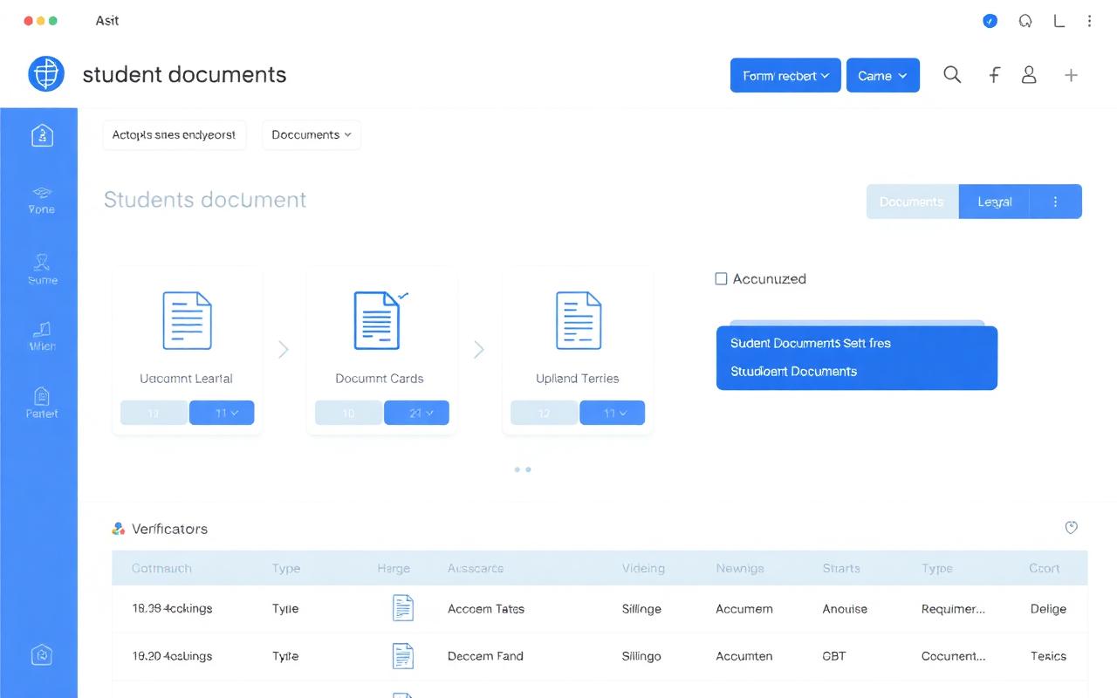Sort by the Strarts column header
Viewport: 1117px width, 698px height.
coord(841,568)
